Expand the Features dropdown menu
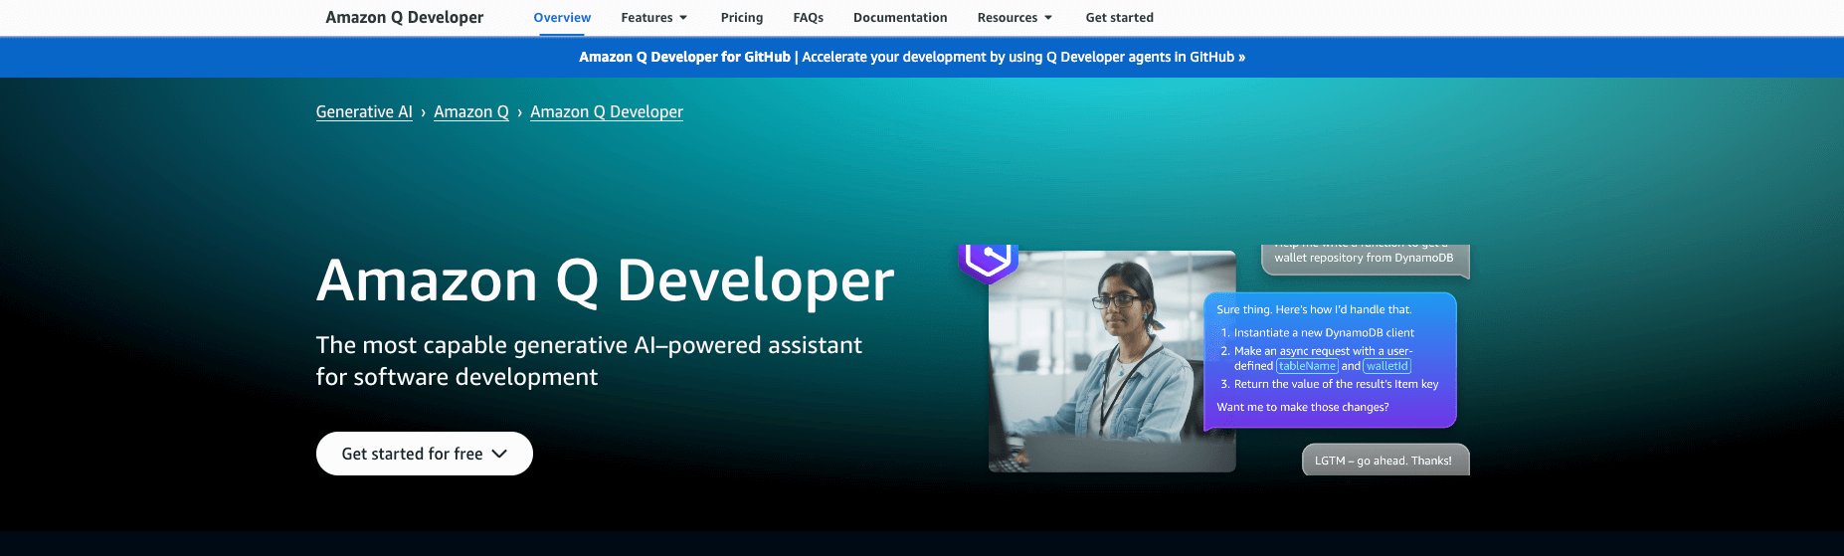 tap(653, 18)
